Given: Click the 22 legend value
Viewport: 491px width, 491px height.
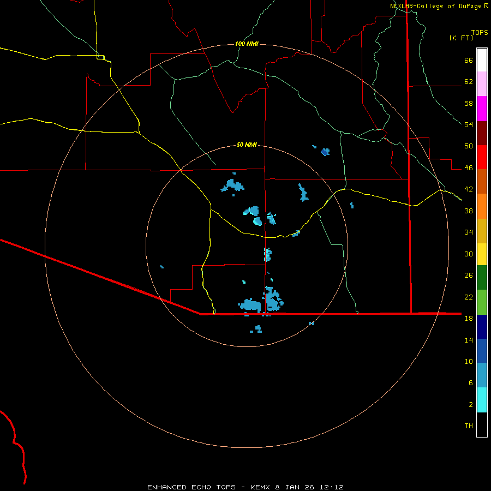Looking at the screenshot, I should click(x=469, y=297).
